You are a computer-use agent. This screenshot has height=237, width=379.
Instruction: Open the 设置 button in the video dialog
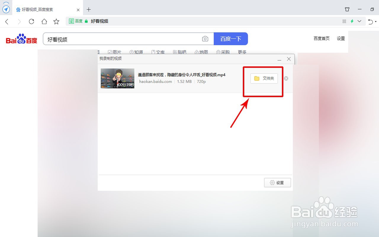coord(277,183)
